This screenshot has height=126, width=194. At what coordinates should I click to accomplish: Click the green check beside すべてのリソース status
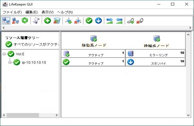click(x=9, y=44)
